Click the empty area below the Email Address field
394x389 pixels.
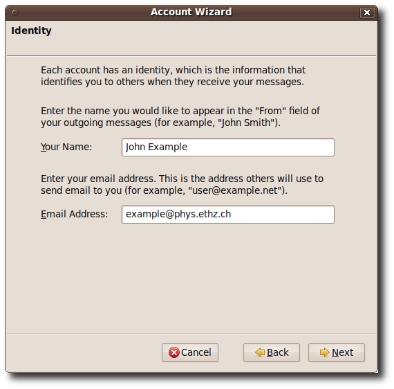point(191,277)
